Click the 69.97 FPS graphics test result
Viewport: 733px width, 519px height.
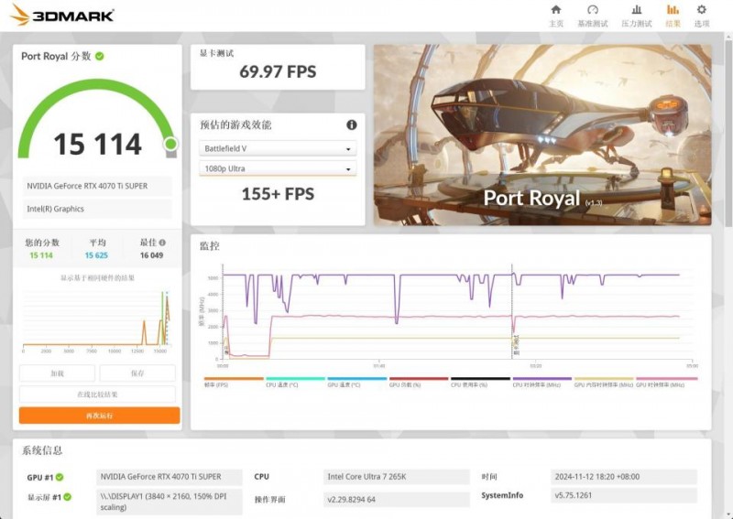(278, 71)
